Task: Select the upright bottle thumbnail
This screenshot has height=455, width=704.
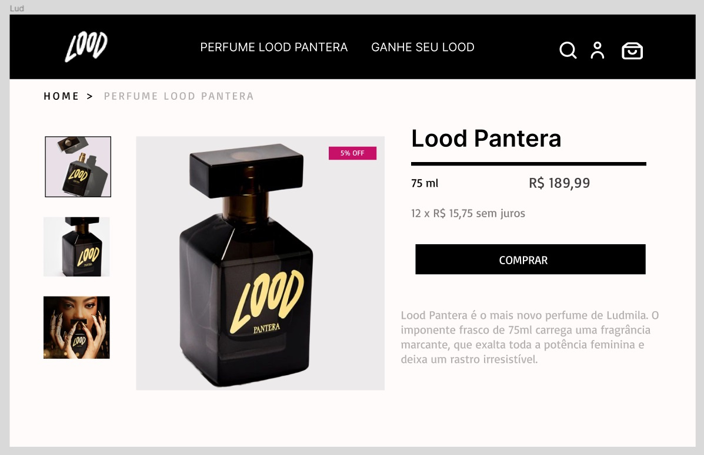Action: 76,247
